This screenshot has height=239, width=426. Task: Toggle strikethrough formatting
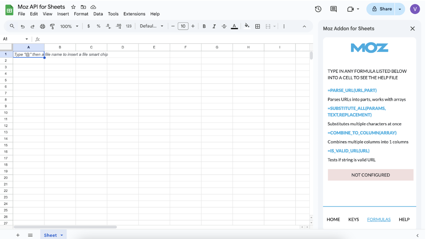pyautogui.click(x=224, y=26)
